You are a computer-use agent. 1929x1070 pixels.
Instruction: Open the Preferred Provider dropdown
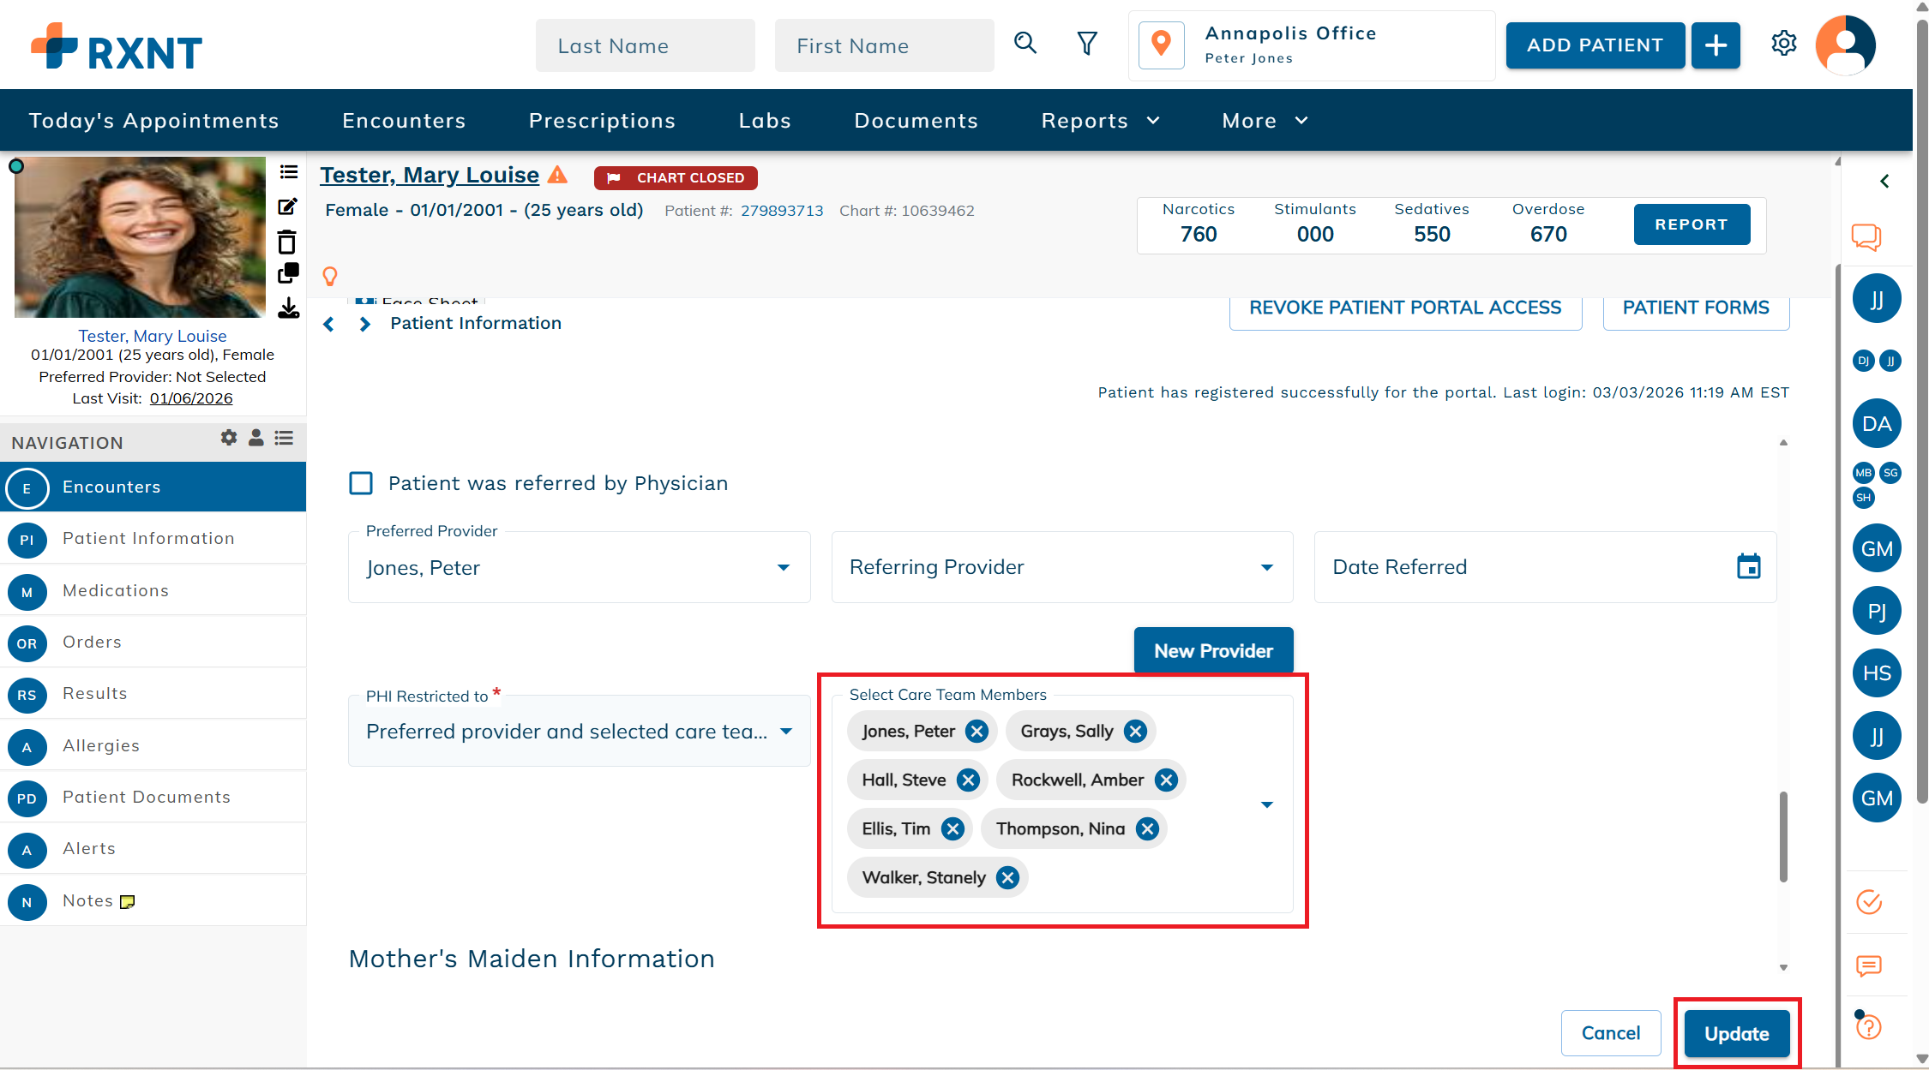pyautogui.click(x=783, y=567)
